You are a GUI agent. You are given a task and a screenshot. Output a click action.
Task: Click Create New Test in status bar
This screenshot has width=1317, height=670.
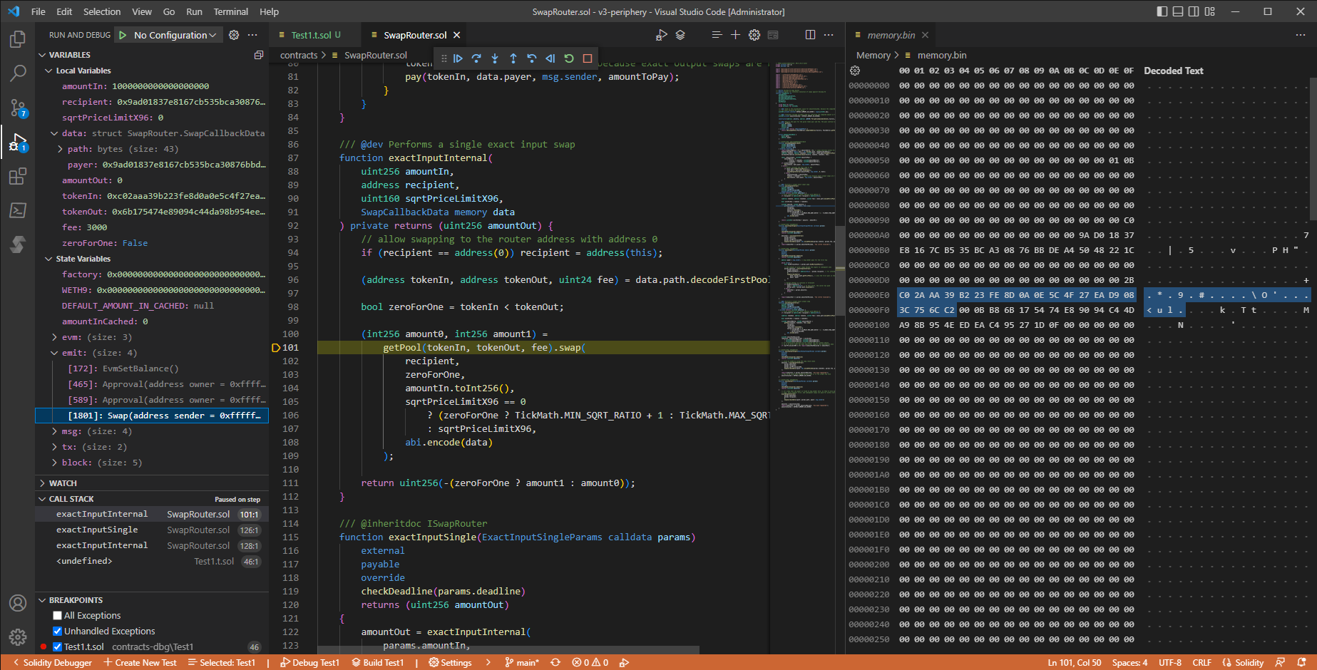(x=140, y=663)
